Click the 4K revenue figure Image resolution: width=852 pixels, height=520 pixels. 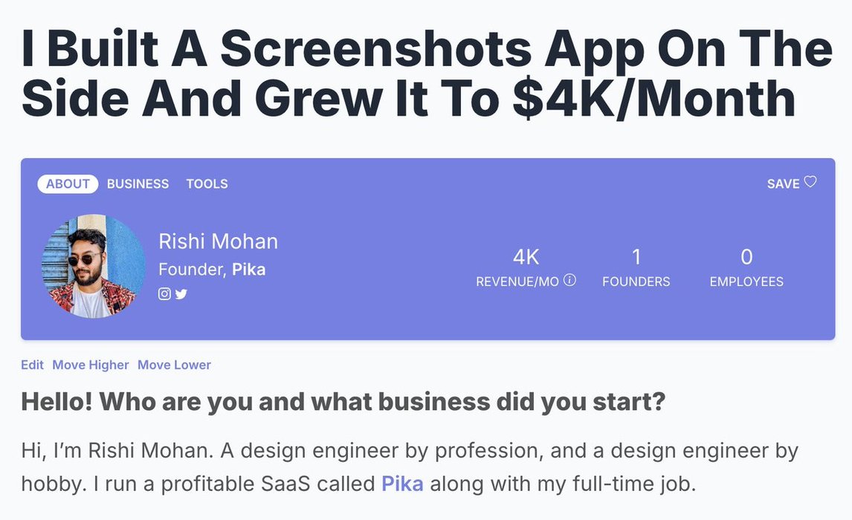[x=526, y=257]
